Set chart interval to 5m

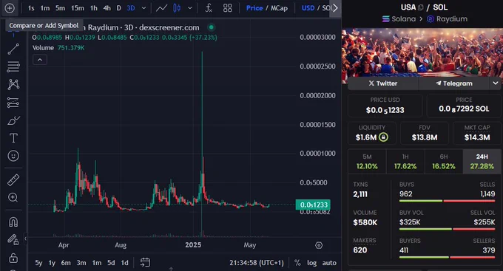pos(60,8)
